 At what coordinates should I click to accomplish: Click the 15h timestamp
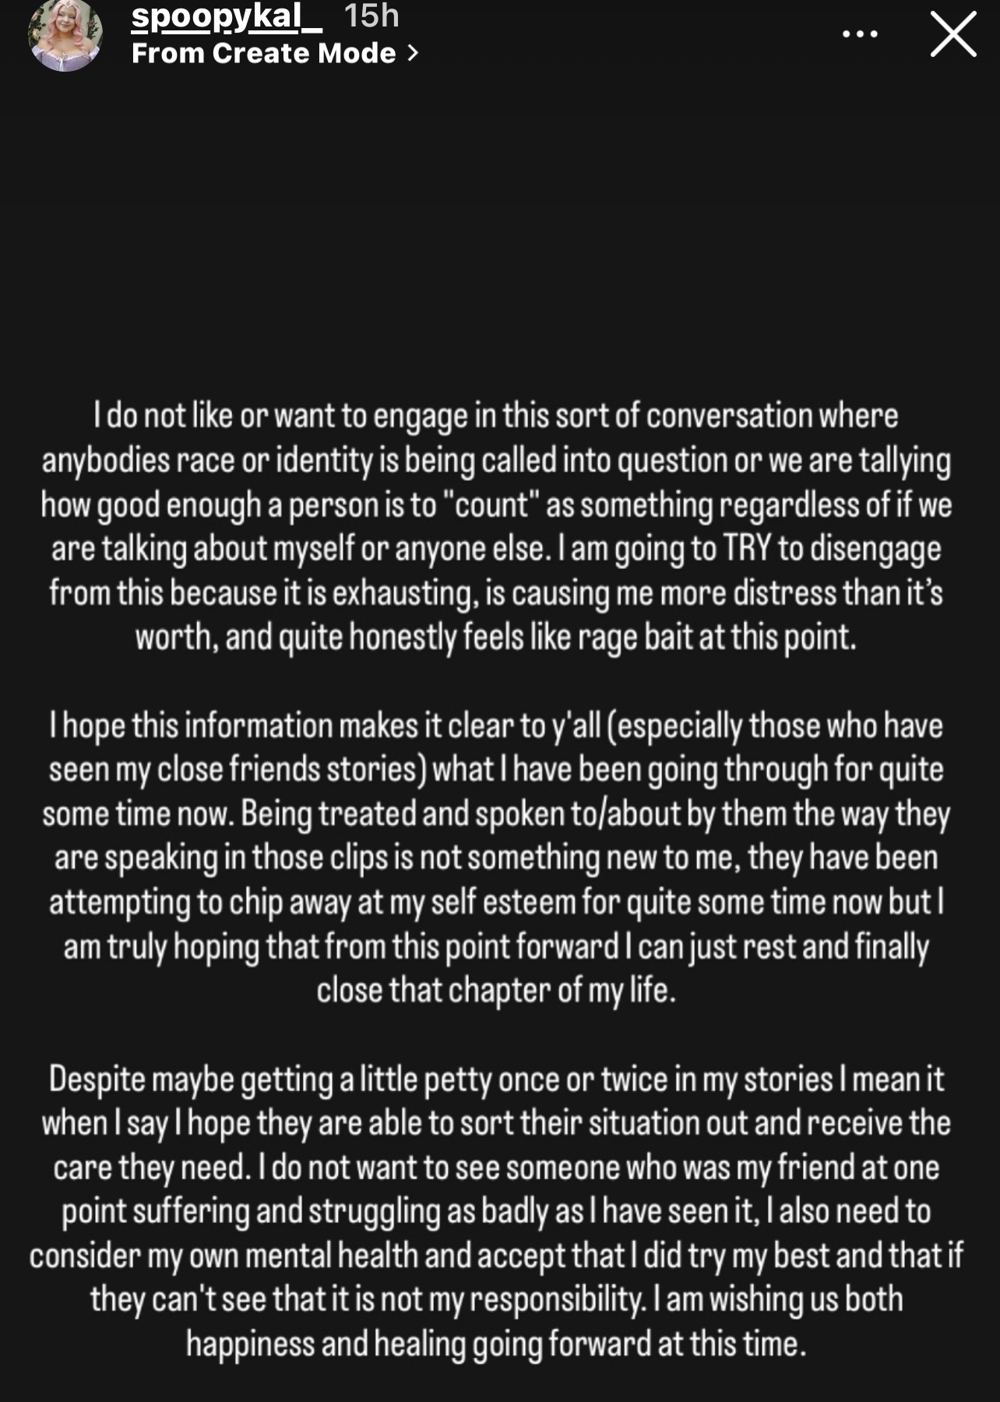pos(371,16)
